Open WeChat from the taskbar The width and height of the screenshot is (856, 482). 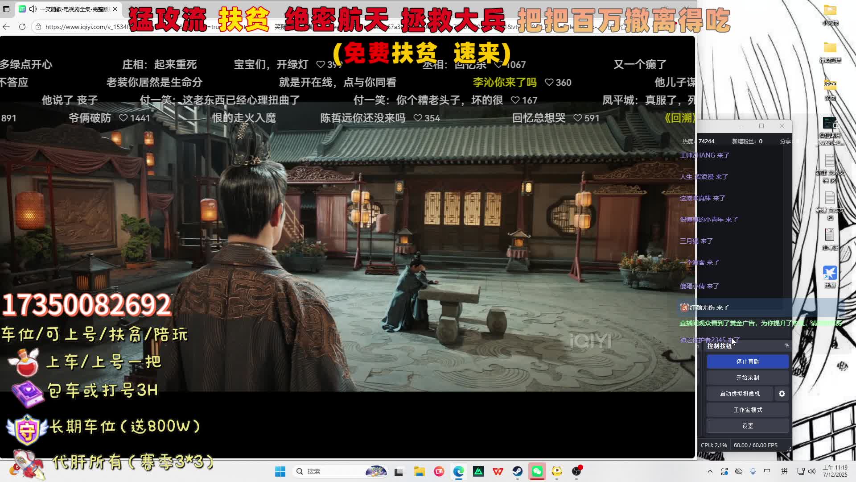537,471
